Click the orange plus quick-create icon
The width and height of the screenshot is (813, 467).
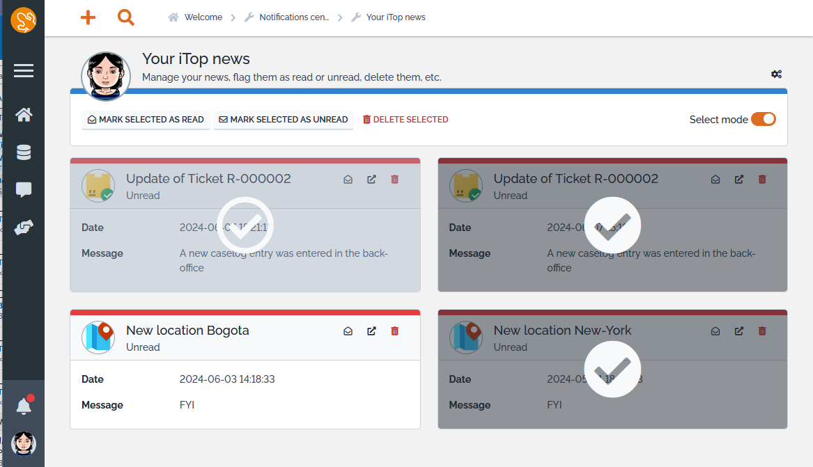88,17
